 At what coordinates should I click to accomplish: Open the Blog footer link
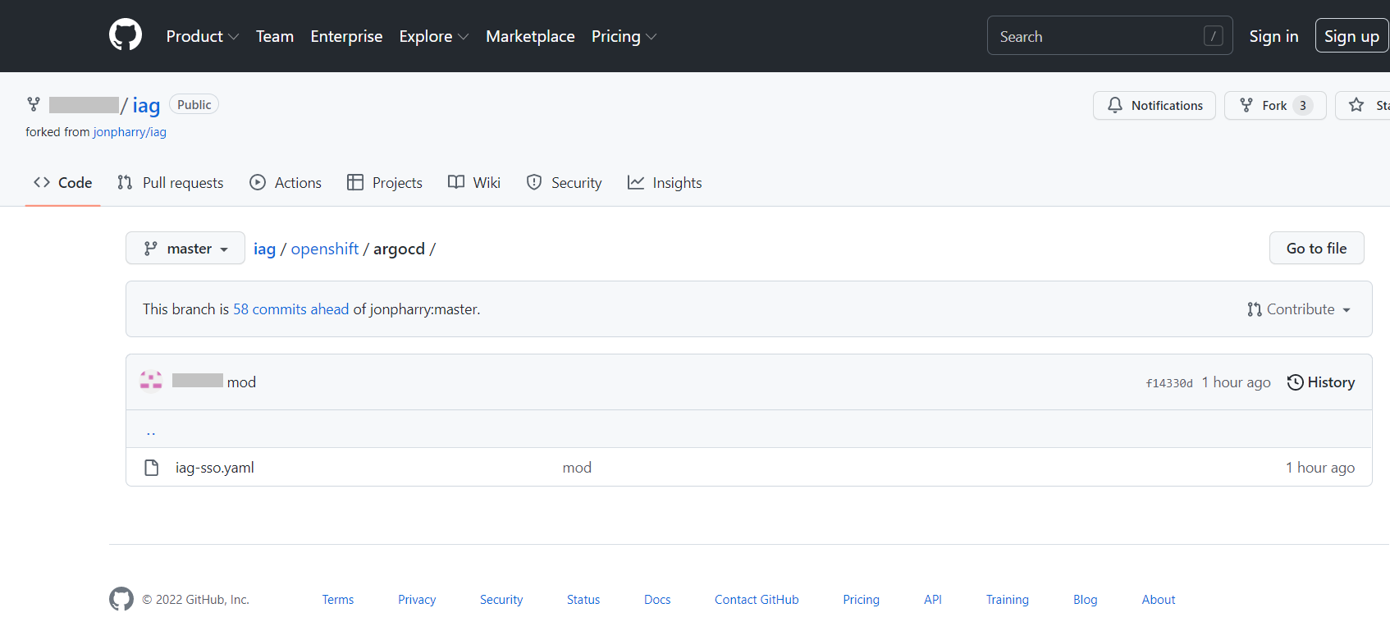1085,600
